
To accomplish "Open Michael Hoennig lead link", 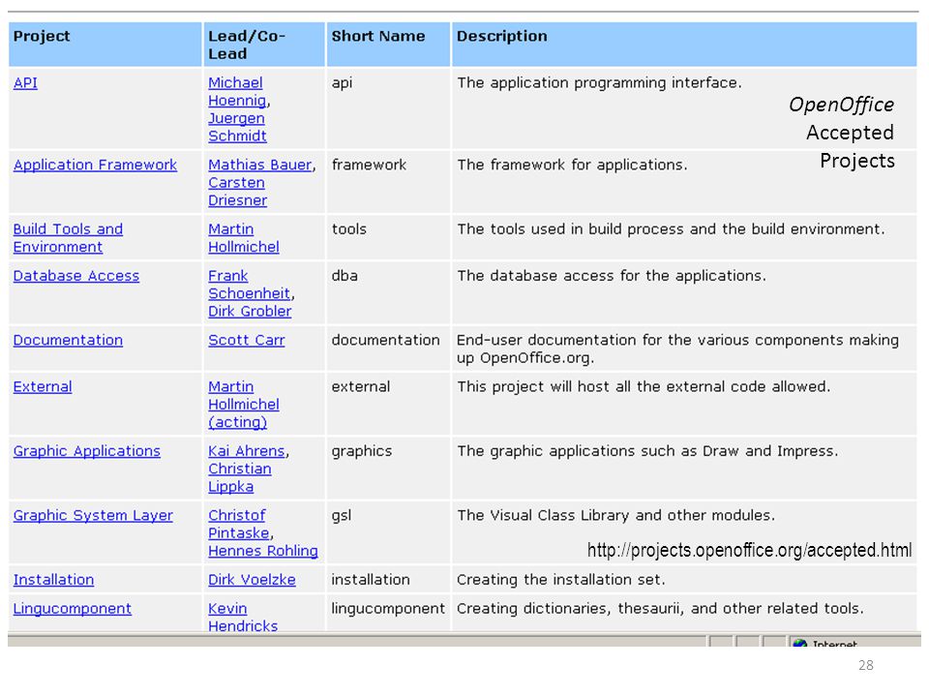I will pos(238,92).
